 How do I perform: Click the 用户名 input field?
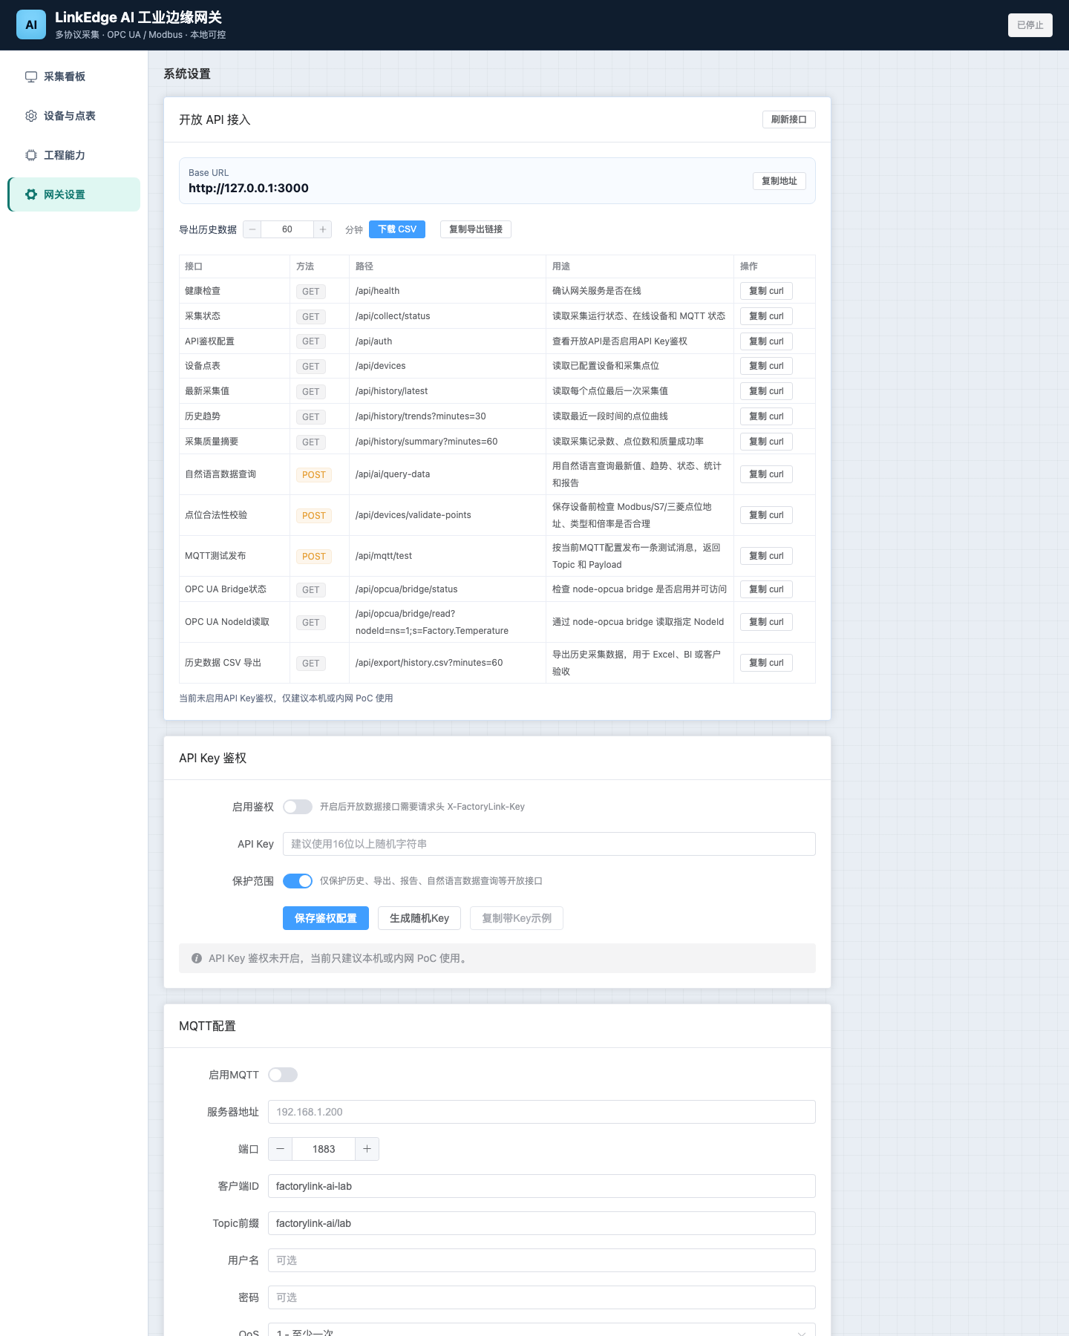(542, 1260)
